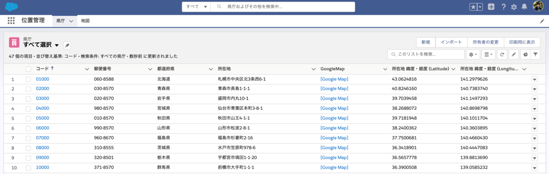Open row actions menu for 北海道 row

[x=534, y=79]
